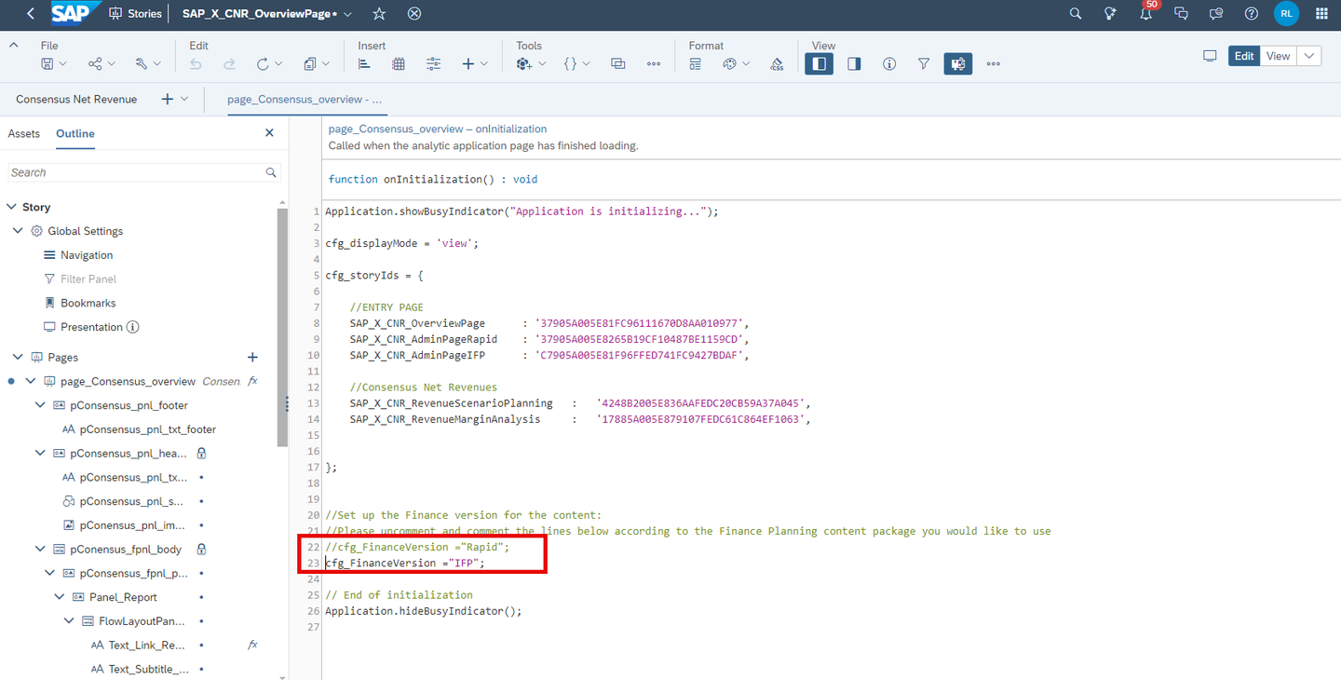The height and width of the screenshot is (680, 1341).
Task: Click the layouts icon in Format group
Action: point(696,63)
